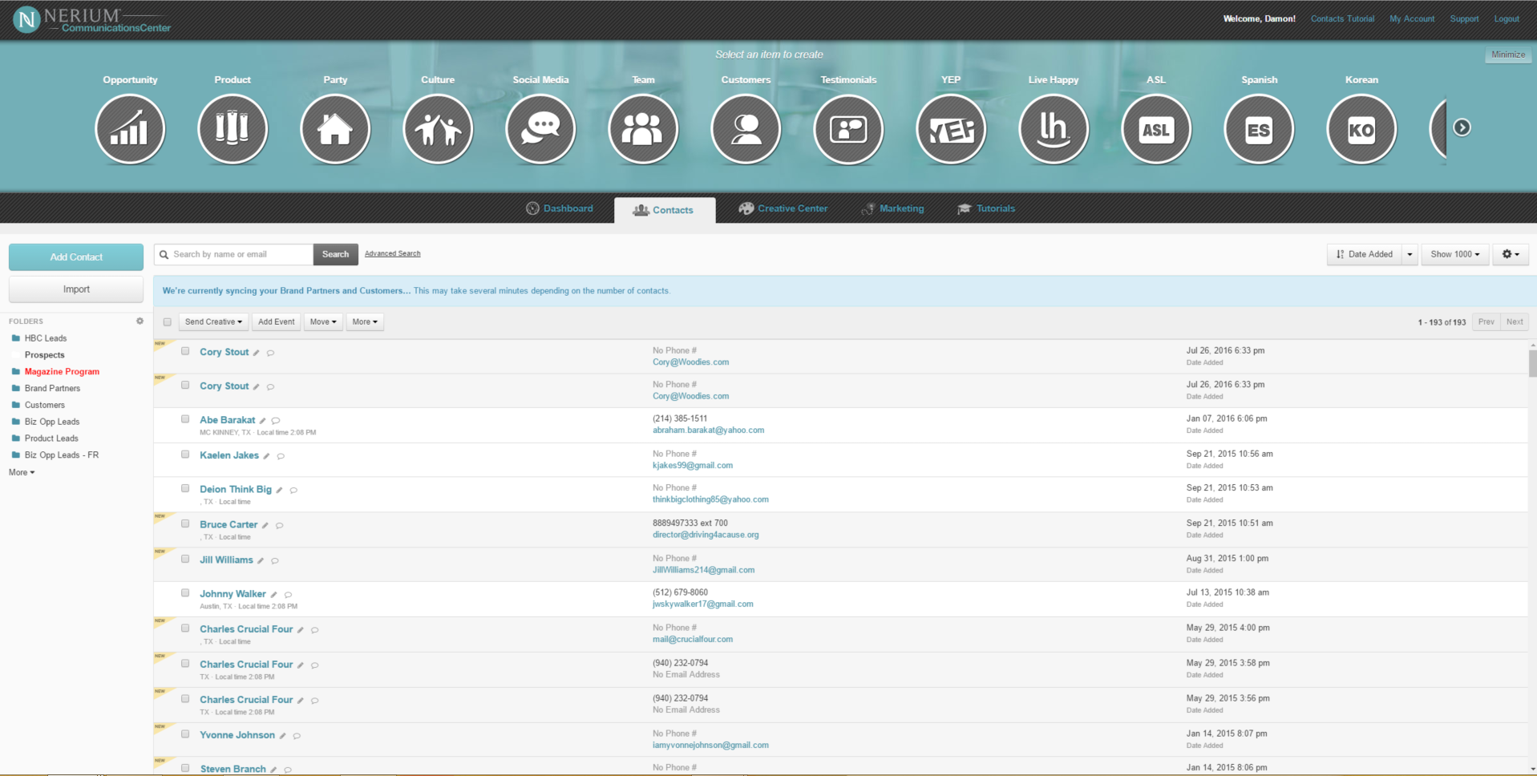The width and height of the screenshot is (1537, 776).
Task: Edit Bruce Carter with pencil icon
Action: click(x=265, y=526)
